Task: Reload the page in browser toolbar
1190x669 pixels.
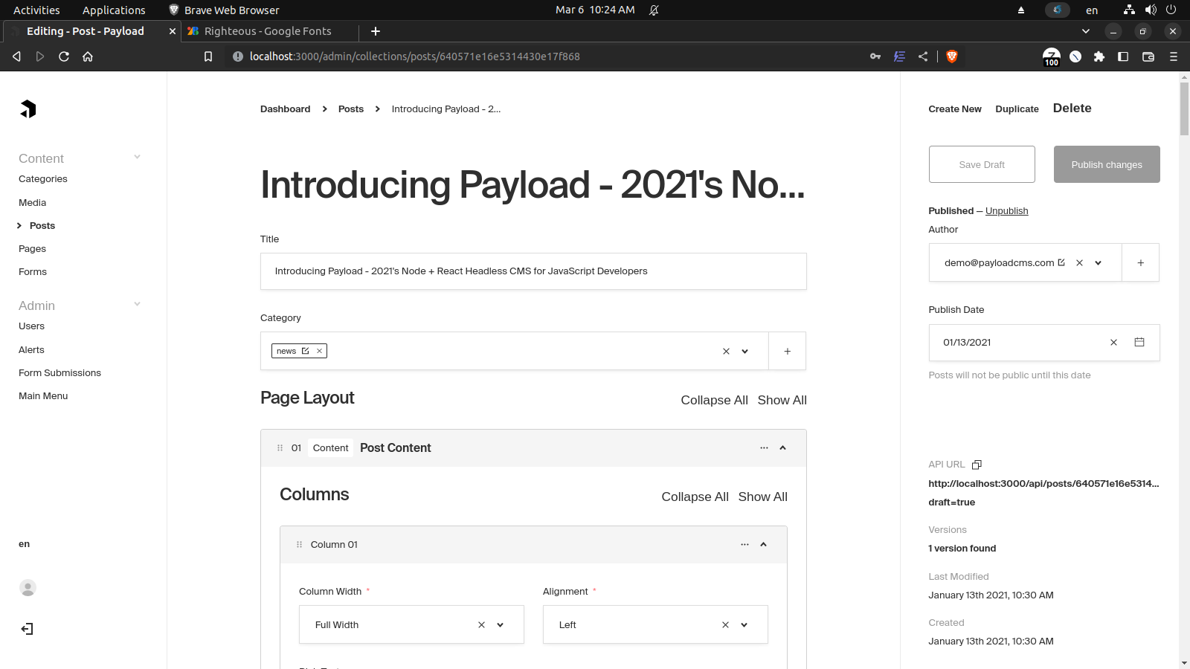Action: [64, 56]
